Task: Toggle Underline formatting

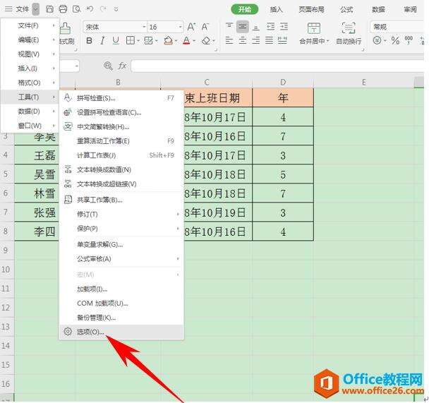Action: [x=116, y=41]
